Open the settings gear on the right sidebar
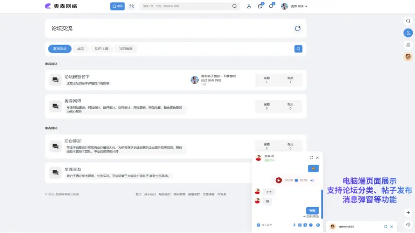 pos(408,225)
